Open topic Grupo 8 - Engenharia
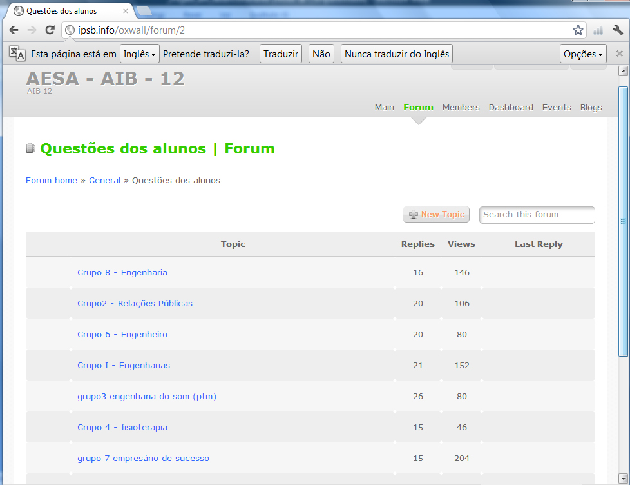Viewport: 630px width, 485px height. pos(122,273)
